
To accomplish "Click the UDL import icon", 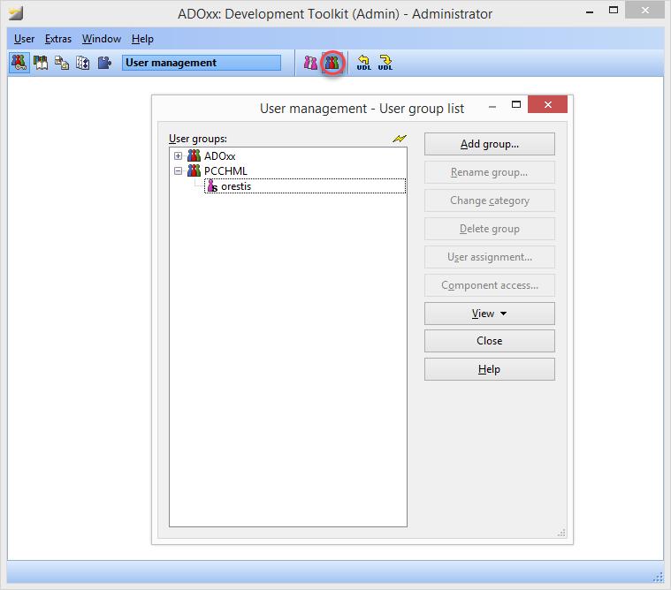I will coord(363,63).
